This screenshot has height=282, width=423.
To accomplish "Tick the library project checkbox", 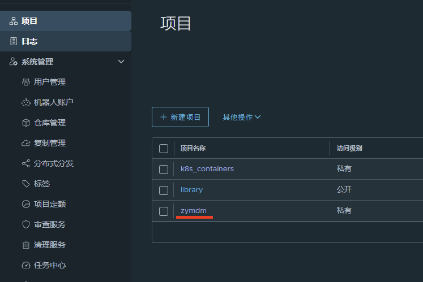I will pyautogui.click(x=164, y=190).
